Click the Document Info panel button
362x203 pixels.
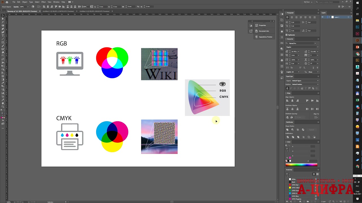click(x=264, y=31)
